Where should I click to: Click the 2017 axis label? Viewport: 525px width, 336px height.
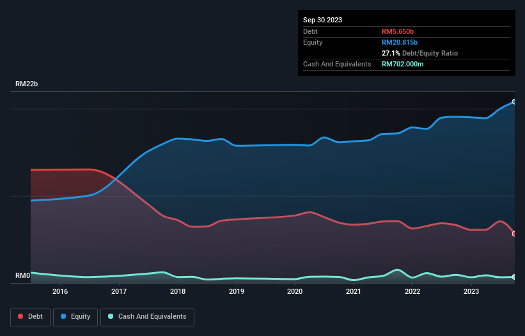[119, 291]
